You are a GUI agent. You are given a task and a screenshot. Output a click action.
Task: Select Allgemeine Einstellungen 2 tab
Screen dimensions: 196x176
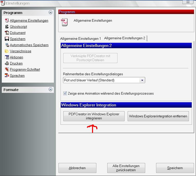click(x=125, y=38)
